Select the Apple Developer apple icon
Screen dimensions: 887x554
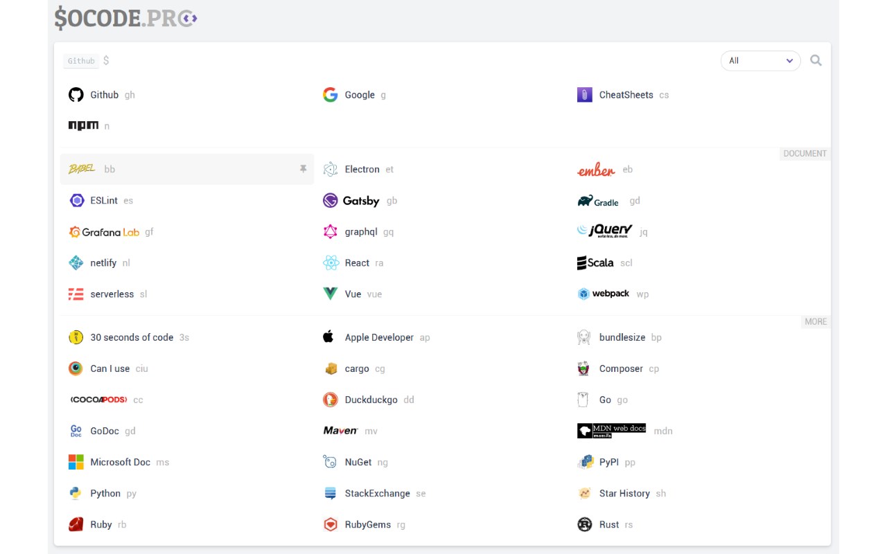[x=328, y=337]
